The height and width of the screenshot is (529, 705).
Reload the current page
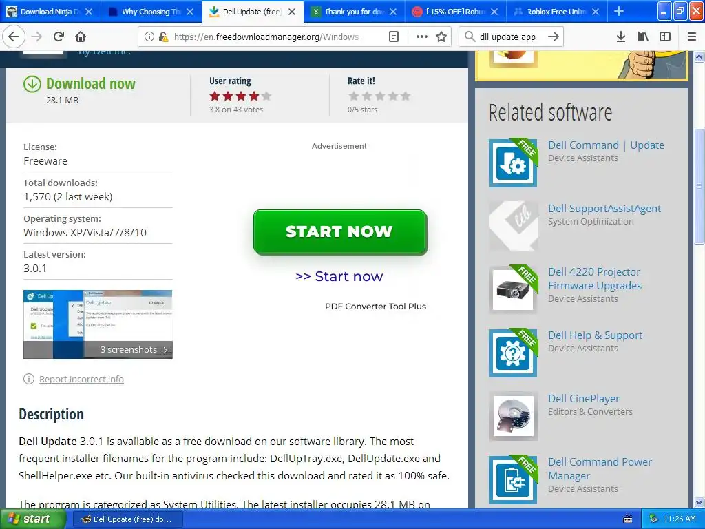pos(59,37)
